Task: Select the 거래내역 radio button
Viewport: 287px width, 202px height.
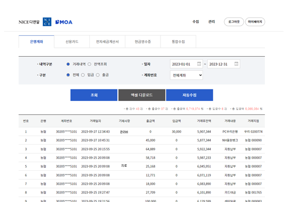Action: [x=68, y=64]
